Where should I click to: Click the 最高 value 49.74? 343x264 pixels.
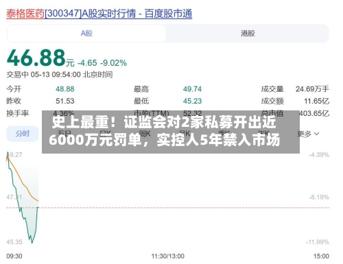tap(192, 89)
